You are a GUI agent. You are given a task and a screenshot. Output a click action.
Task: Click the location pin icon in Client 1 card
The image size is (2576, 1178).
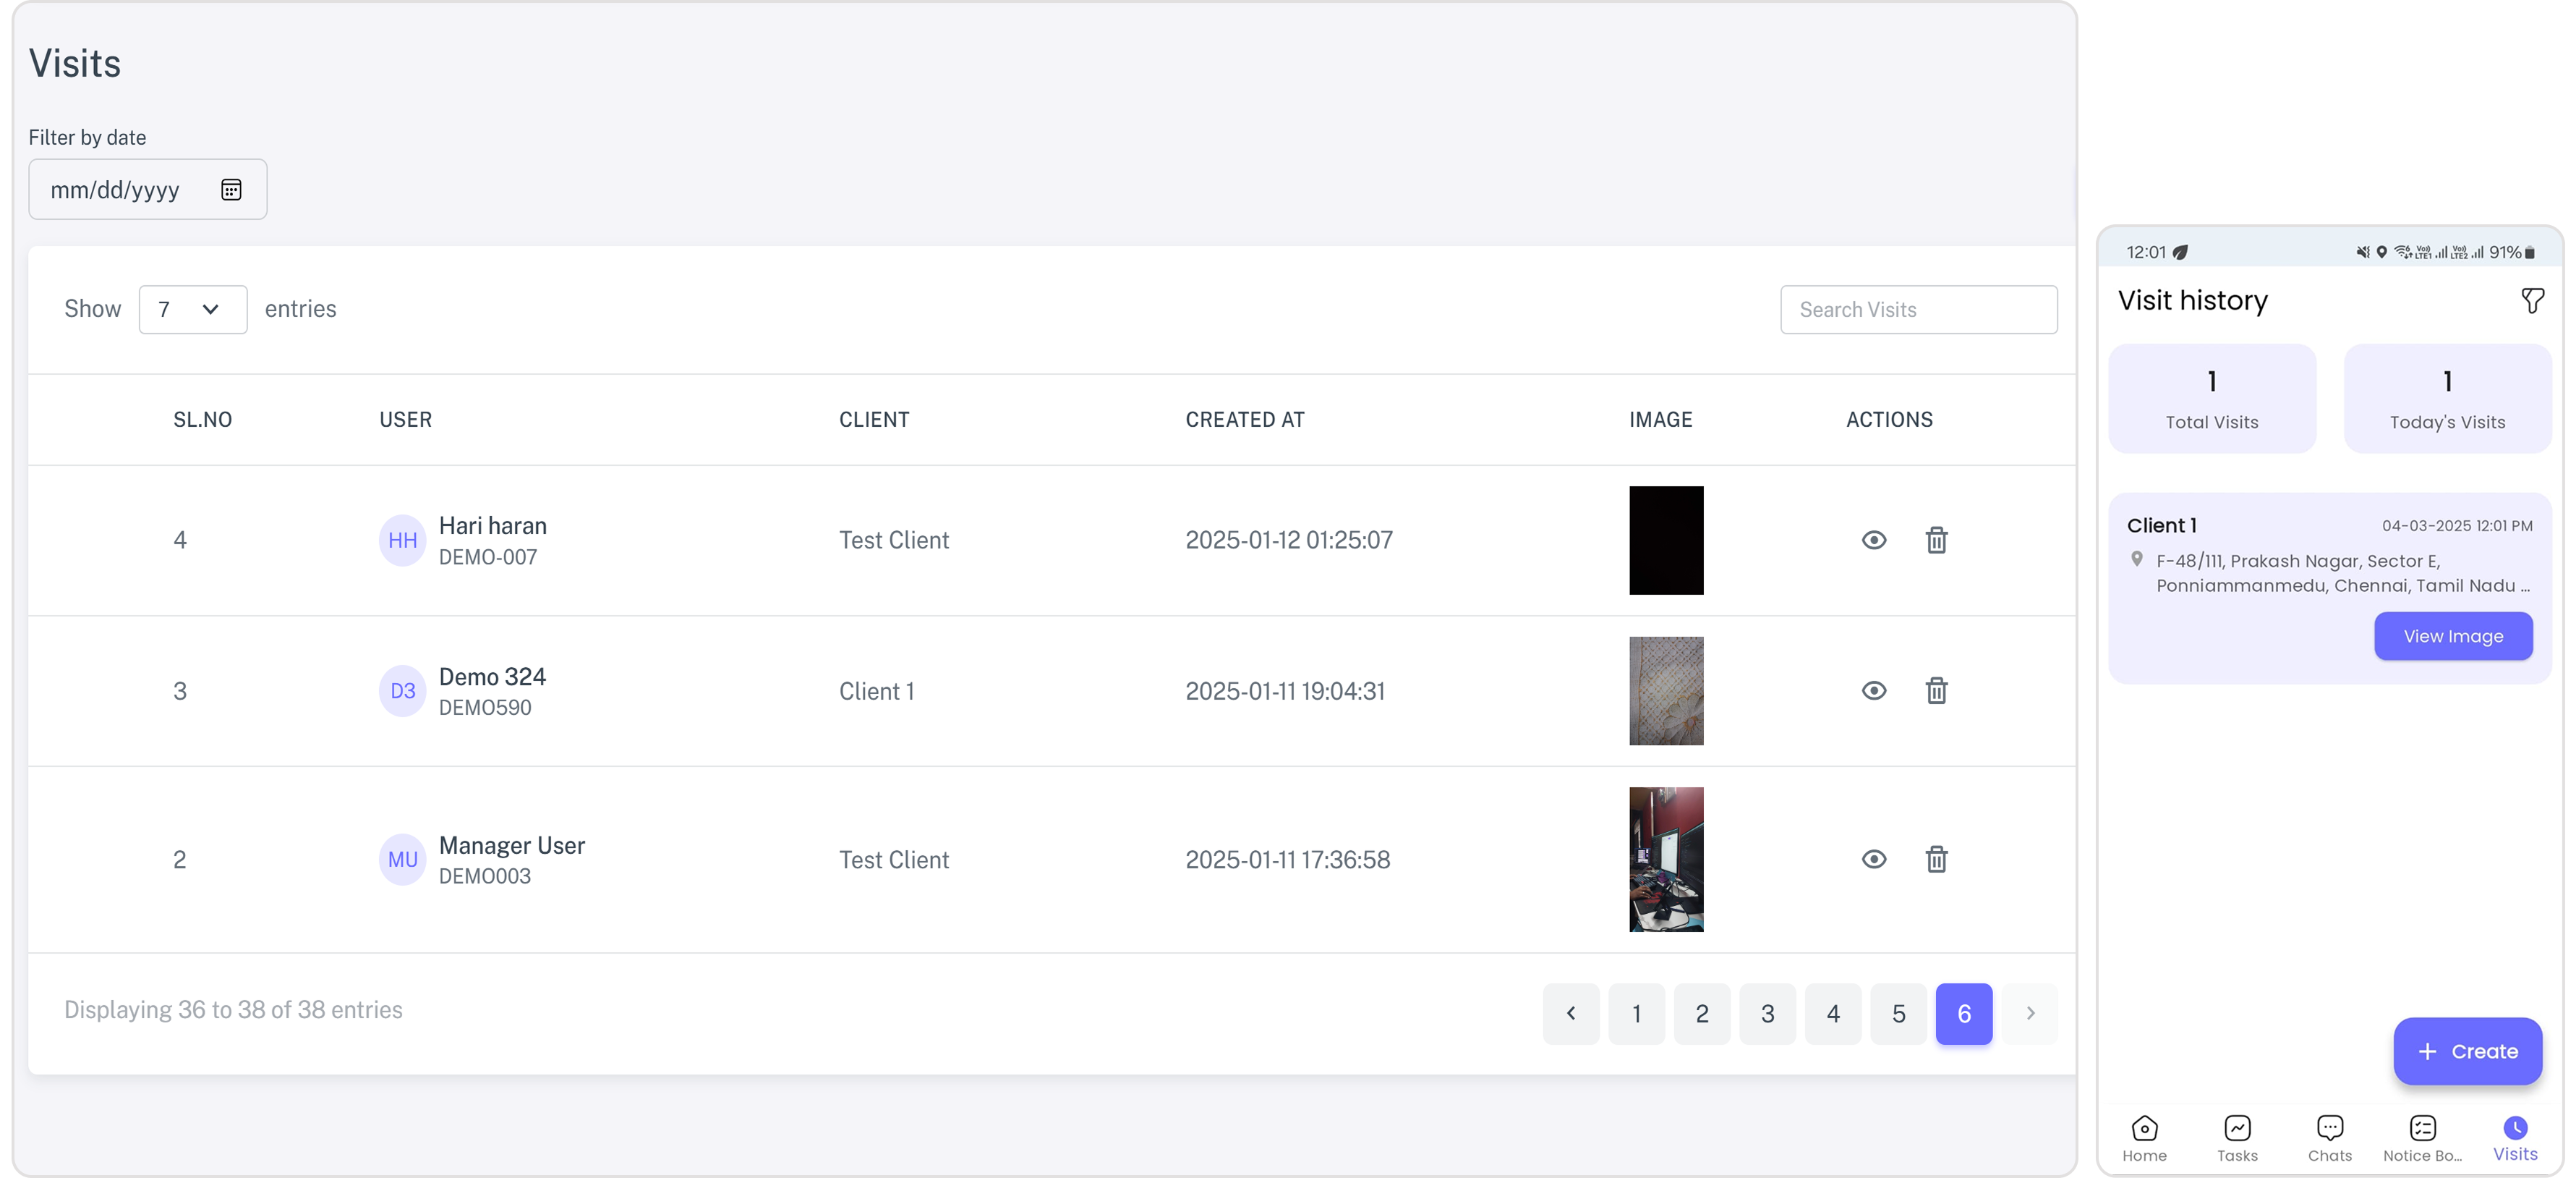(2136, 559)
